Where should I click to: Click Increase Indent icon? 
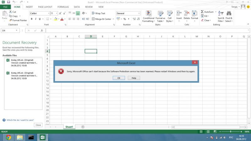pyautogui.click(x=88, y=19)
